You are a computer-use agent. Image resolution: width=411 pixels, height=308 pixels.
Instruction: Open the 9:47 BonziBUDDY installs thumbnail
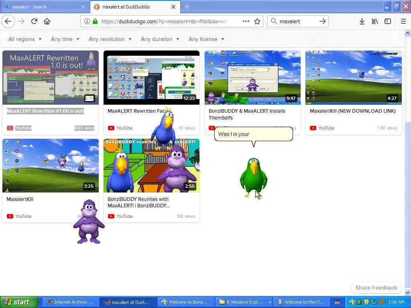tap(253, 77)
